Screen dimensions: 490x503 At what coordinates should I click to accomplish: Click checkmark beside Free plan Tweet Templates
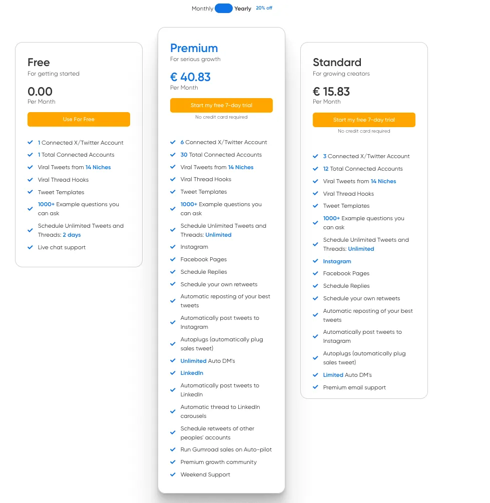pyautogui.click(x=31, y=192)
